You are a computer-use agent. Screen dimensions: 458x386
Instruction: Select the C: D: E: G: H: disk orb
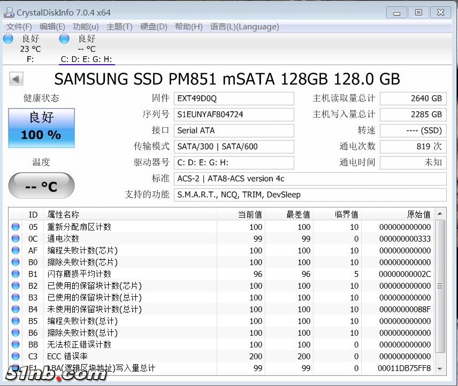pyautogui.click(x=64, y=38)
